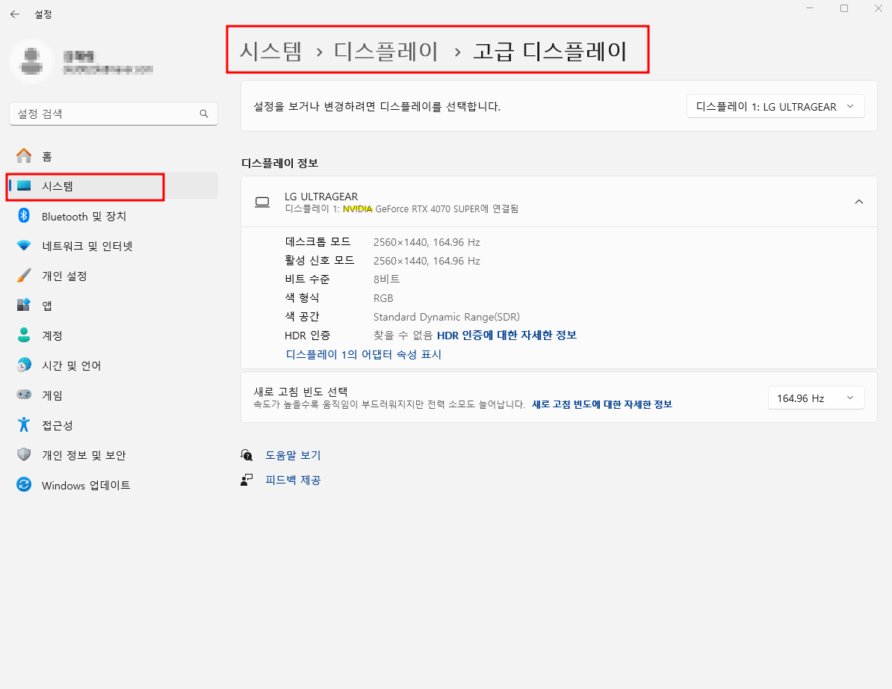
Task: Click the NVIDIA GeForce RTX 4070 SUPER subtitle
Action: pyautogui.click(x=402, y=208)
